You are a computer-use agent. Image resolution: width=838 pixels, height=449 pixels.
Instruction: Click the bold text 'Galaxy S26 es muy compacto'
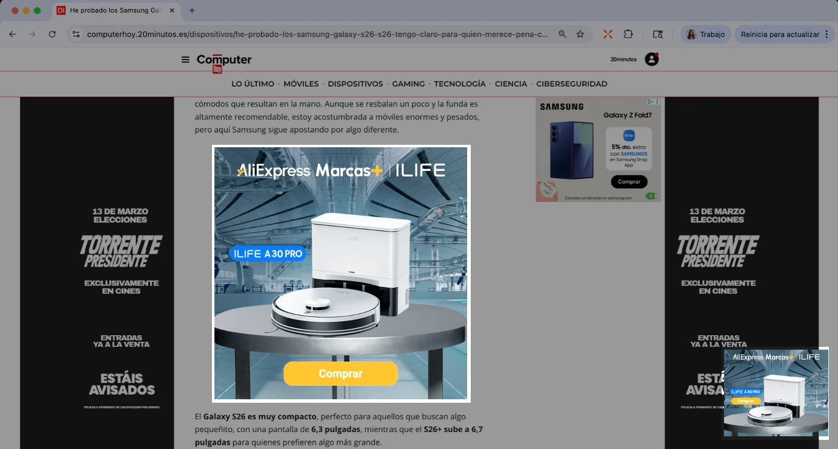point(260,417)
